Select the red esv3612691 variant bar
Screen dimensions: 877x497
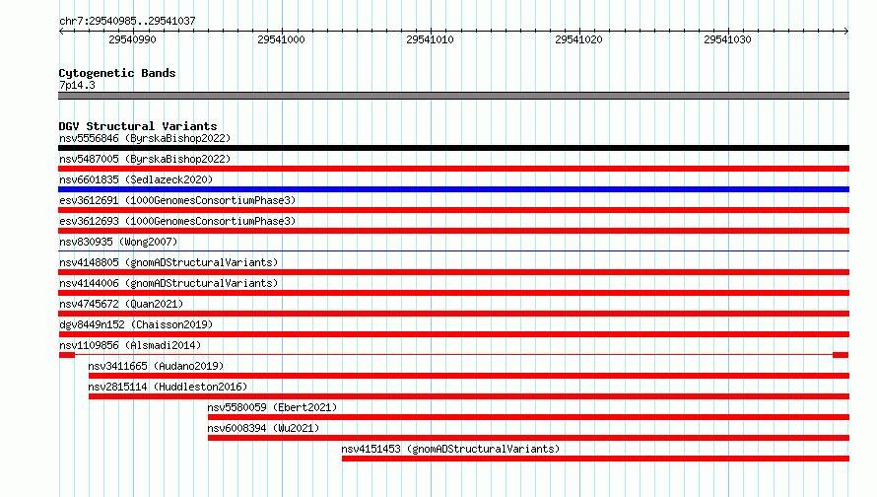click(x=453, y=210)
